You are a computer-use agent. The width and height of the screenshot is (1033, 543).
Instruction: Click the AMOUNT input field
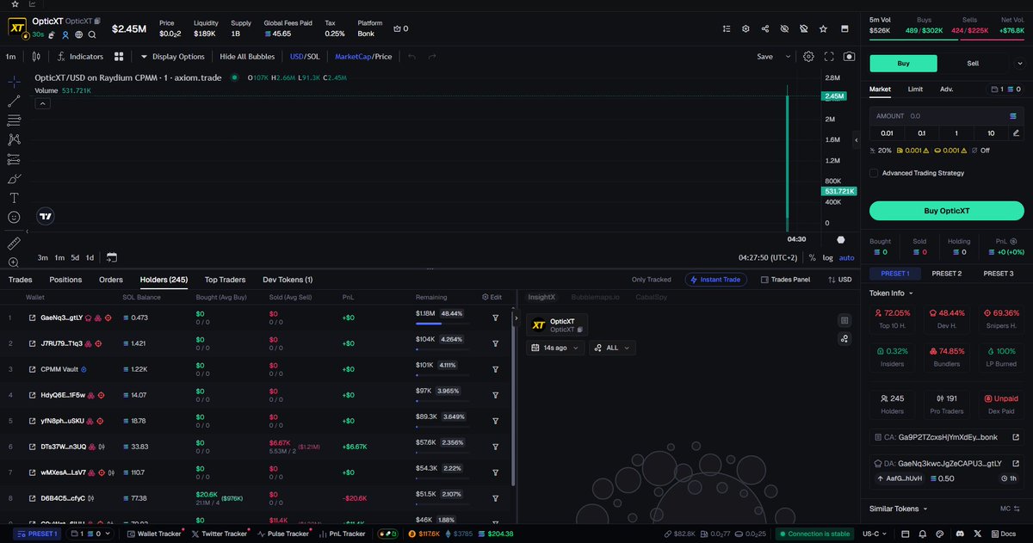tap(946, 115)
